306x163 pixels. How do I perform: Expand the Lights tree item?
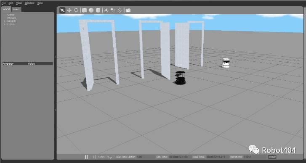coord(5,24)
